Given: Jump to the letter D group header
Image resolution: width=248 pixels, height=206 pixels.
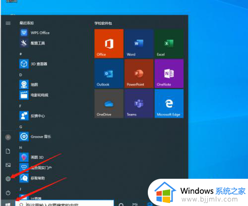Looking at the screenshot, I should click(x=21, y=75).
